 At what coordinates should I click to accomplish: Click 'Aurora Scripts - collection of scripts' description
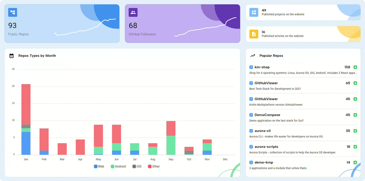tap(293, 153)
